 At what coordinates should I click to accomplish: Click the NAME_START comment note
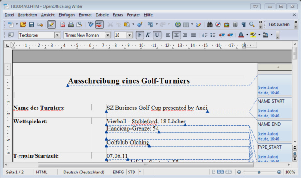274,108
